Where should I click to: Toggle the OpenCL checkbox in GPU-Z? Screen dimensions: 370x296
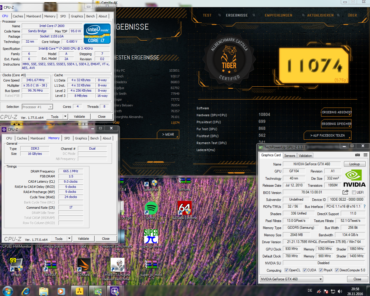(x=286, y=270)
